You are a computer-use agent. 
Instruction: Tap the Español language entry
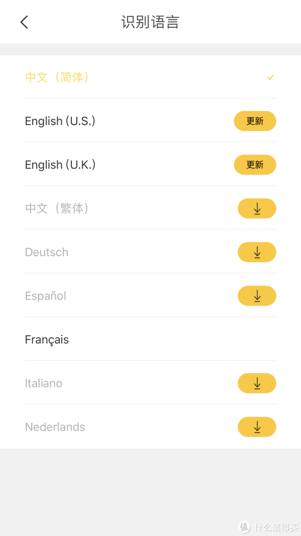pyautogui.click(x=46, y=296)
